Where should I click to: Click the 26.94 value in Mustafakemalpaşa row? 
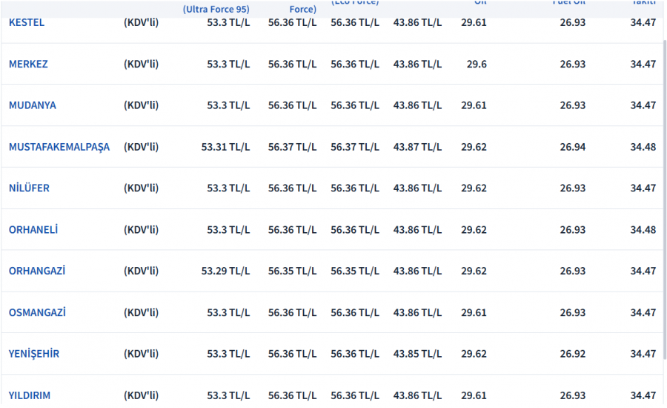click(572, 147)
